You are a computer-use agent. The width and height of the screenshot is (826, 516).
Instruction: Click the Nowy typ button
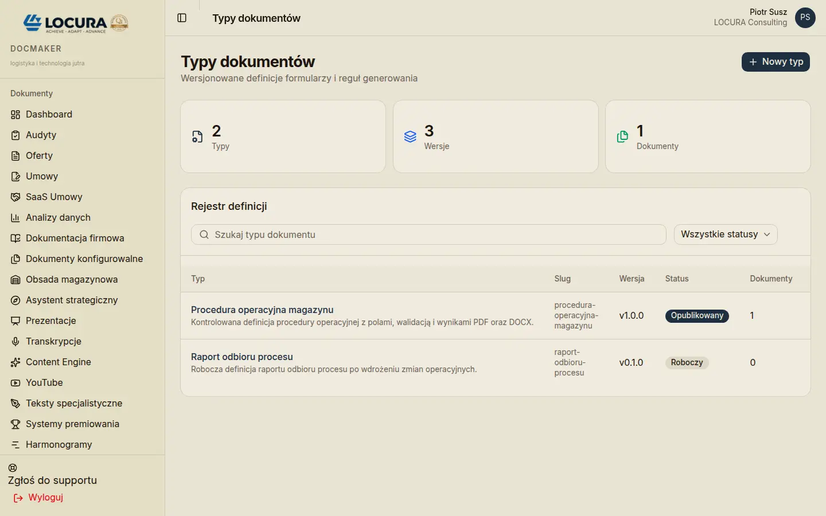(776, 62)
